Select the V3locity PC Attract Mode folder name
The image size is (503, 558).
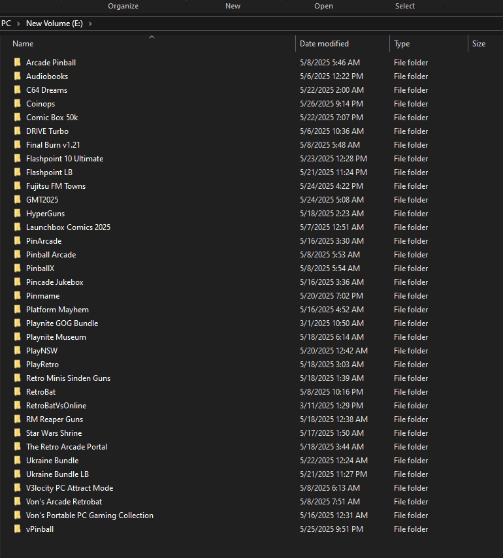click(70, 488)
